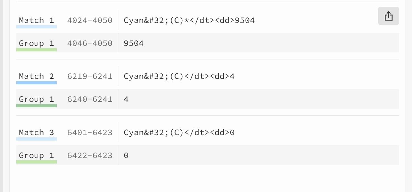Screen dimensions: 412x192
Task: Click the group value 4
Action: point(126,99)
